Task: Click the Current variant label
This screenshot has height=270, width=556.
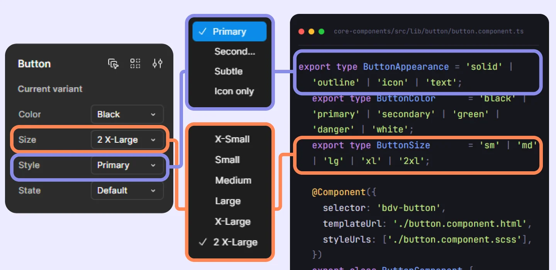Action: [50, 89]
